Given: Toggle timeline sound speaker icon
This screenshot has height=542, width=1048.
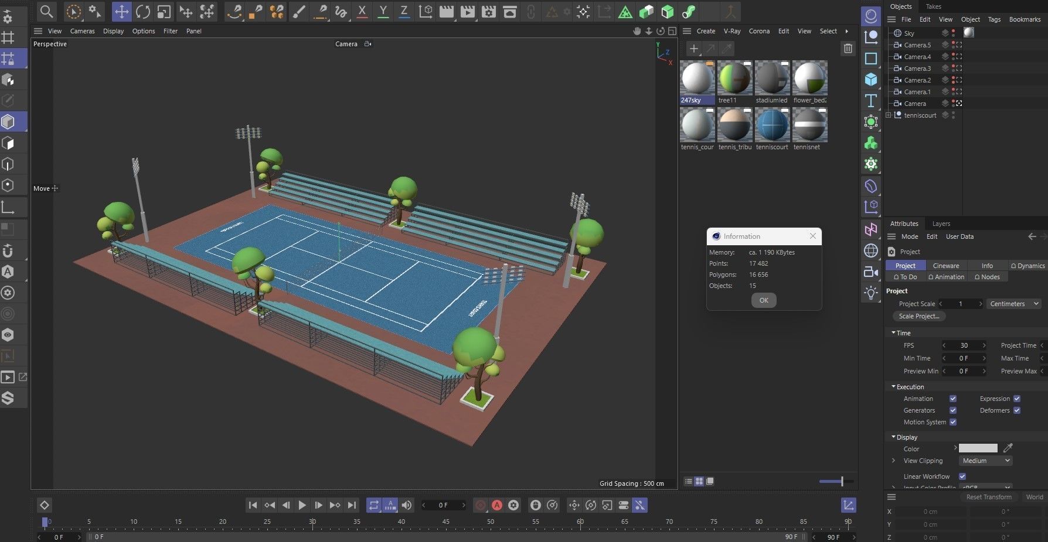Looking at the screenshot, I should (x=407, y=505).
